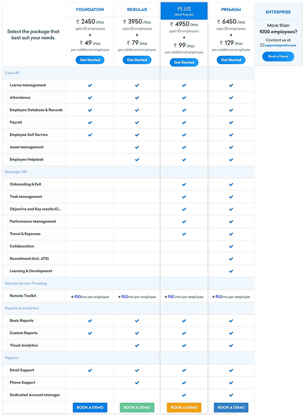304x415 pixels.
Task: Click Foundation checkmark for Custom Reports
Action: 90,333
